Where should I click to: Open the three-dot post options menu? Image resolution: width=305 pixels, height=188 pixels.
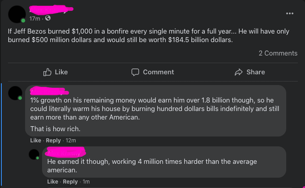[x=290, y=13]
